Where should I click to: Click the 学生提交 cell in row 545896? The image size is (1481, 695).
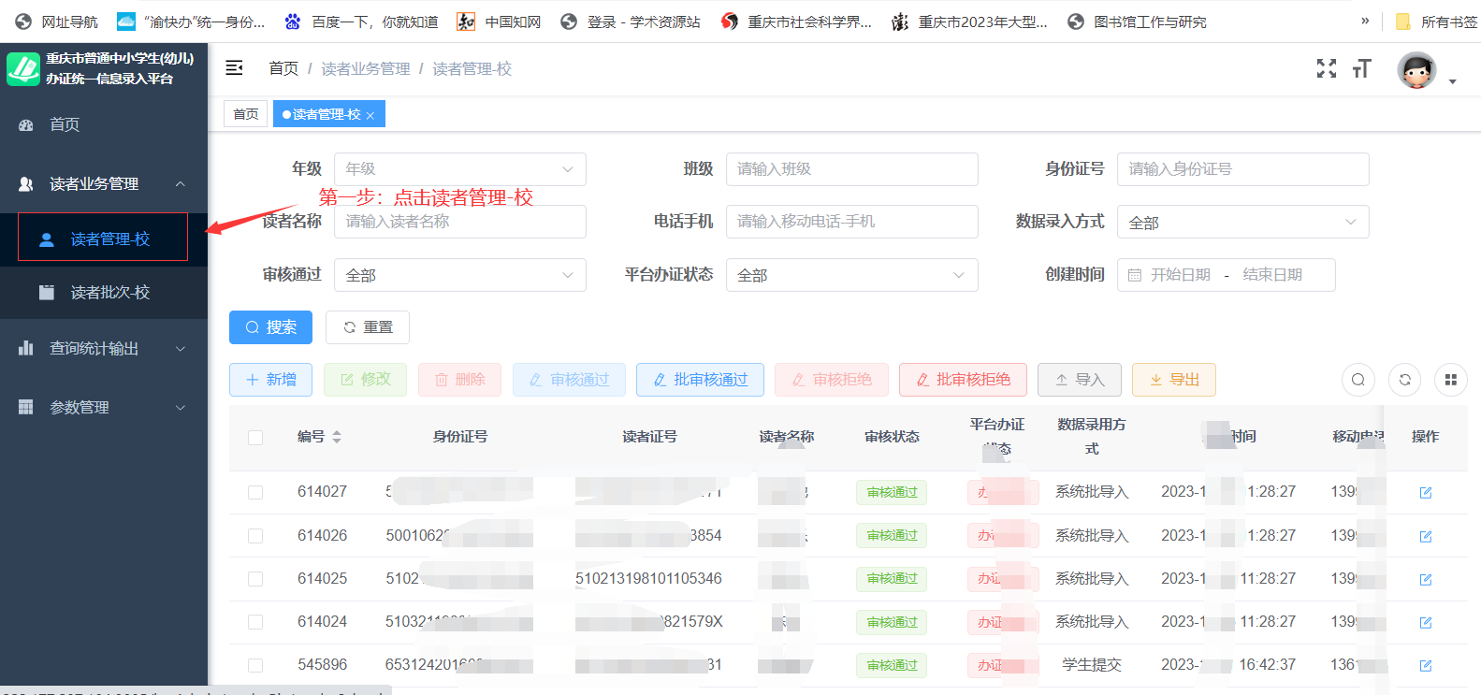pos(1092,665)
